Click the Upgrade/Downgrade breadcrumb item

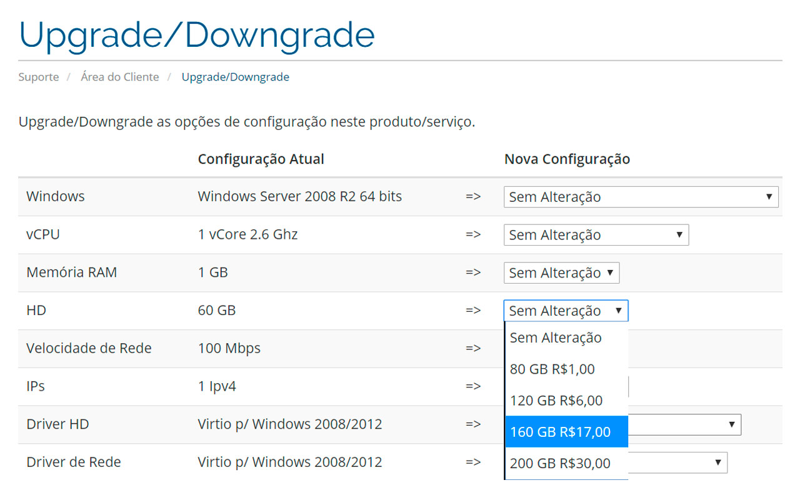point(236,77)
